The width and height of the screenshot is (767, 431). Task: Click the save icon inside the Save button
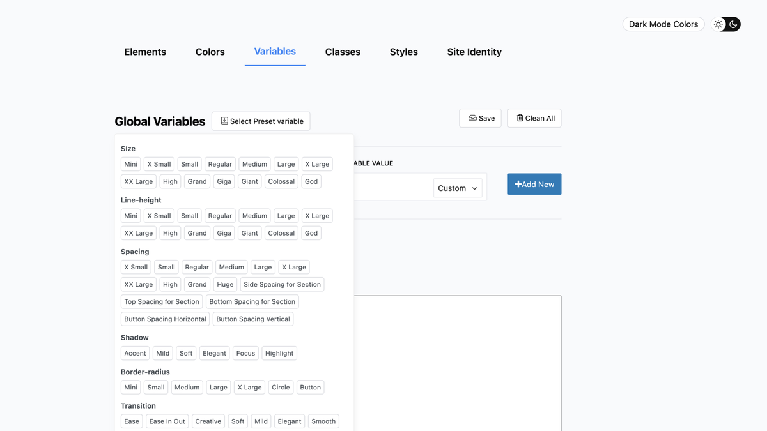coord(472,117)
